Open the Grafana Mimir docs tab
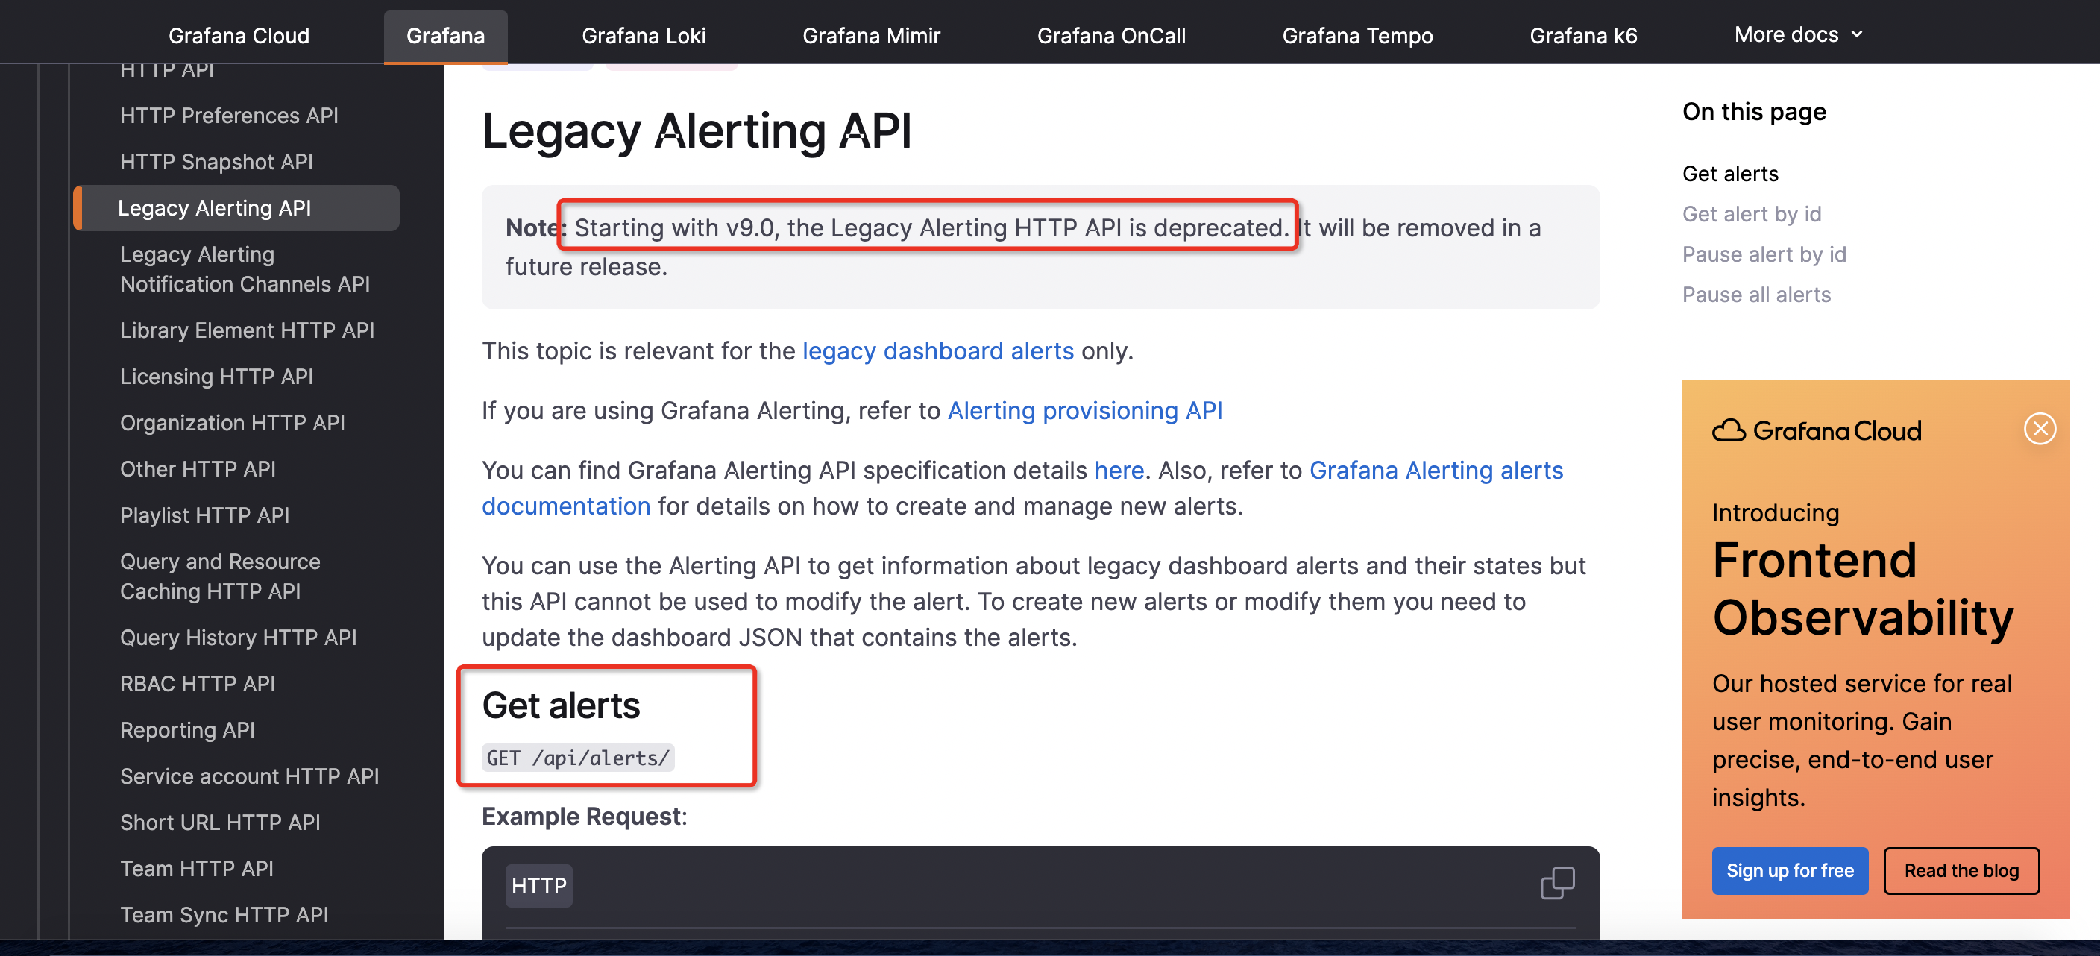The image size is (2100, 956). (871, 35)
